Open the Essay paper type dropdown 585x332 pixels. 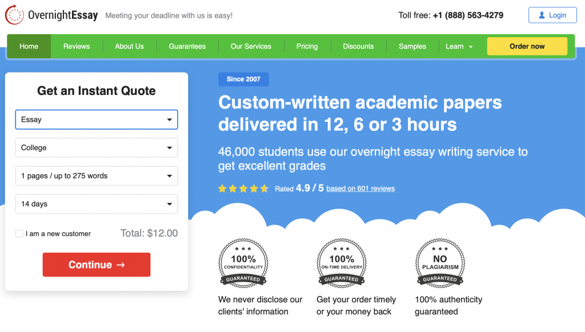[97, 120]
